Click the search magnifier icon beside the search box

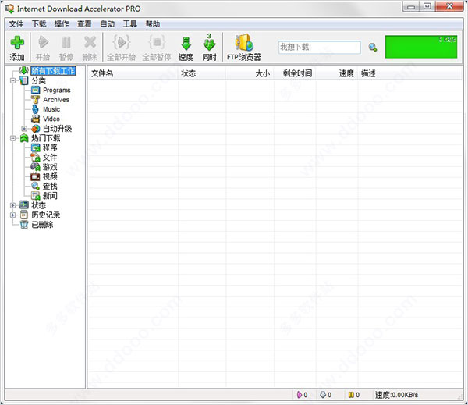(x=373, y=47)
